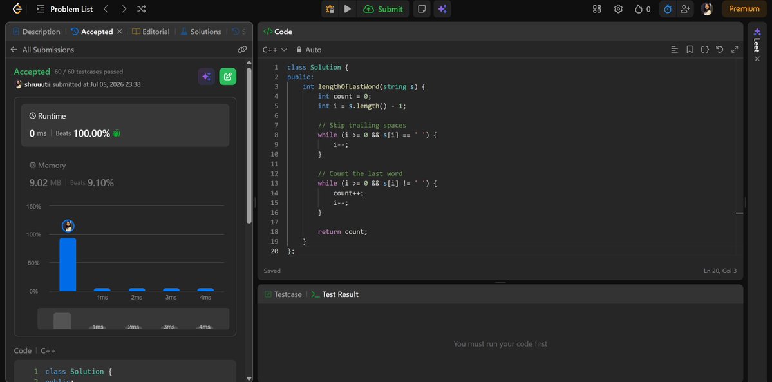Image resolution: width=772 pixels, height=382 pixels.
Task: Click the tall blue runtime distribution bar
Action: click(x=68, y=264)
